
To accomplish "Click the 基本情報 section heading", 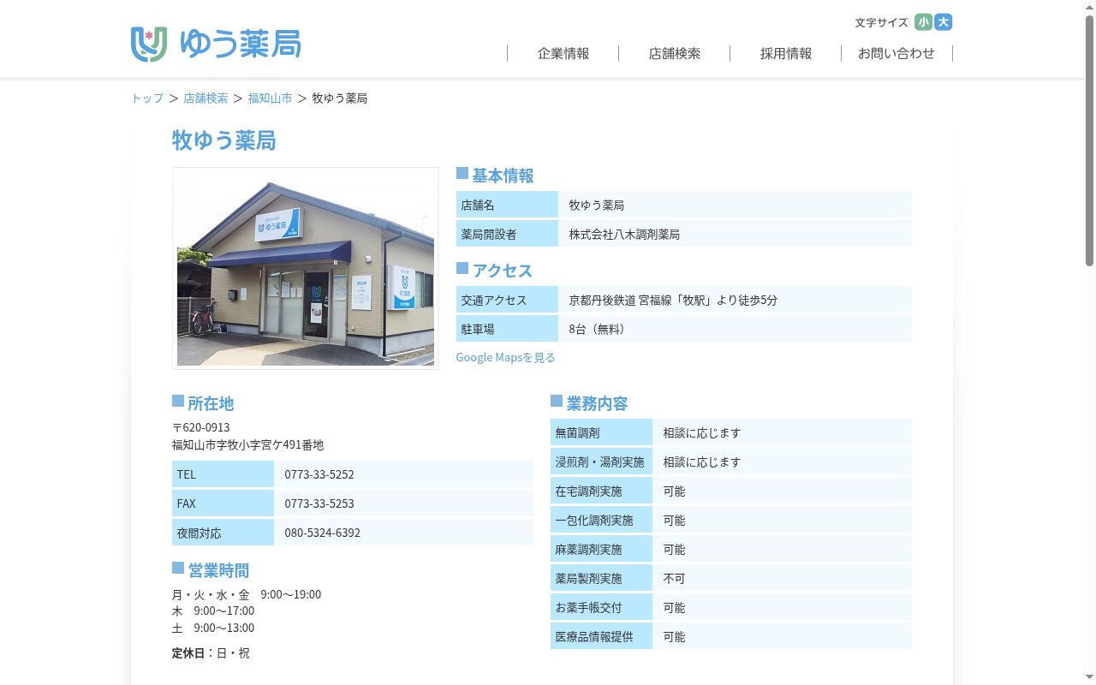I will [x=495, y=176].
